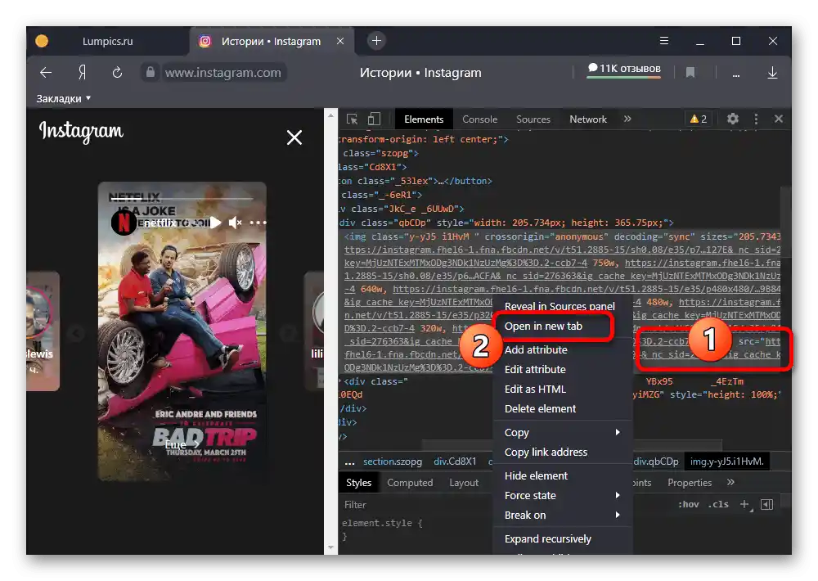The width and height of the screenshot is (818, 581).
Task: Play the Netflix story
Action: tap(215, 223)
